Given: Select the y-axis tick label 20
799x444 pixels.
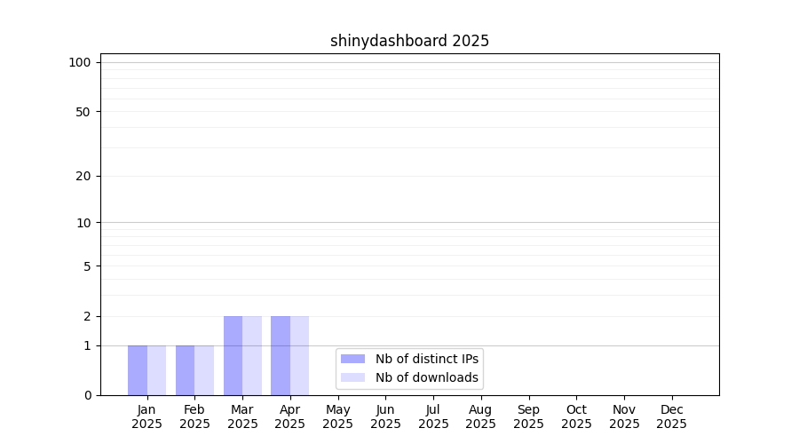Looking at the screenshot, I should tap(83, 176).
